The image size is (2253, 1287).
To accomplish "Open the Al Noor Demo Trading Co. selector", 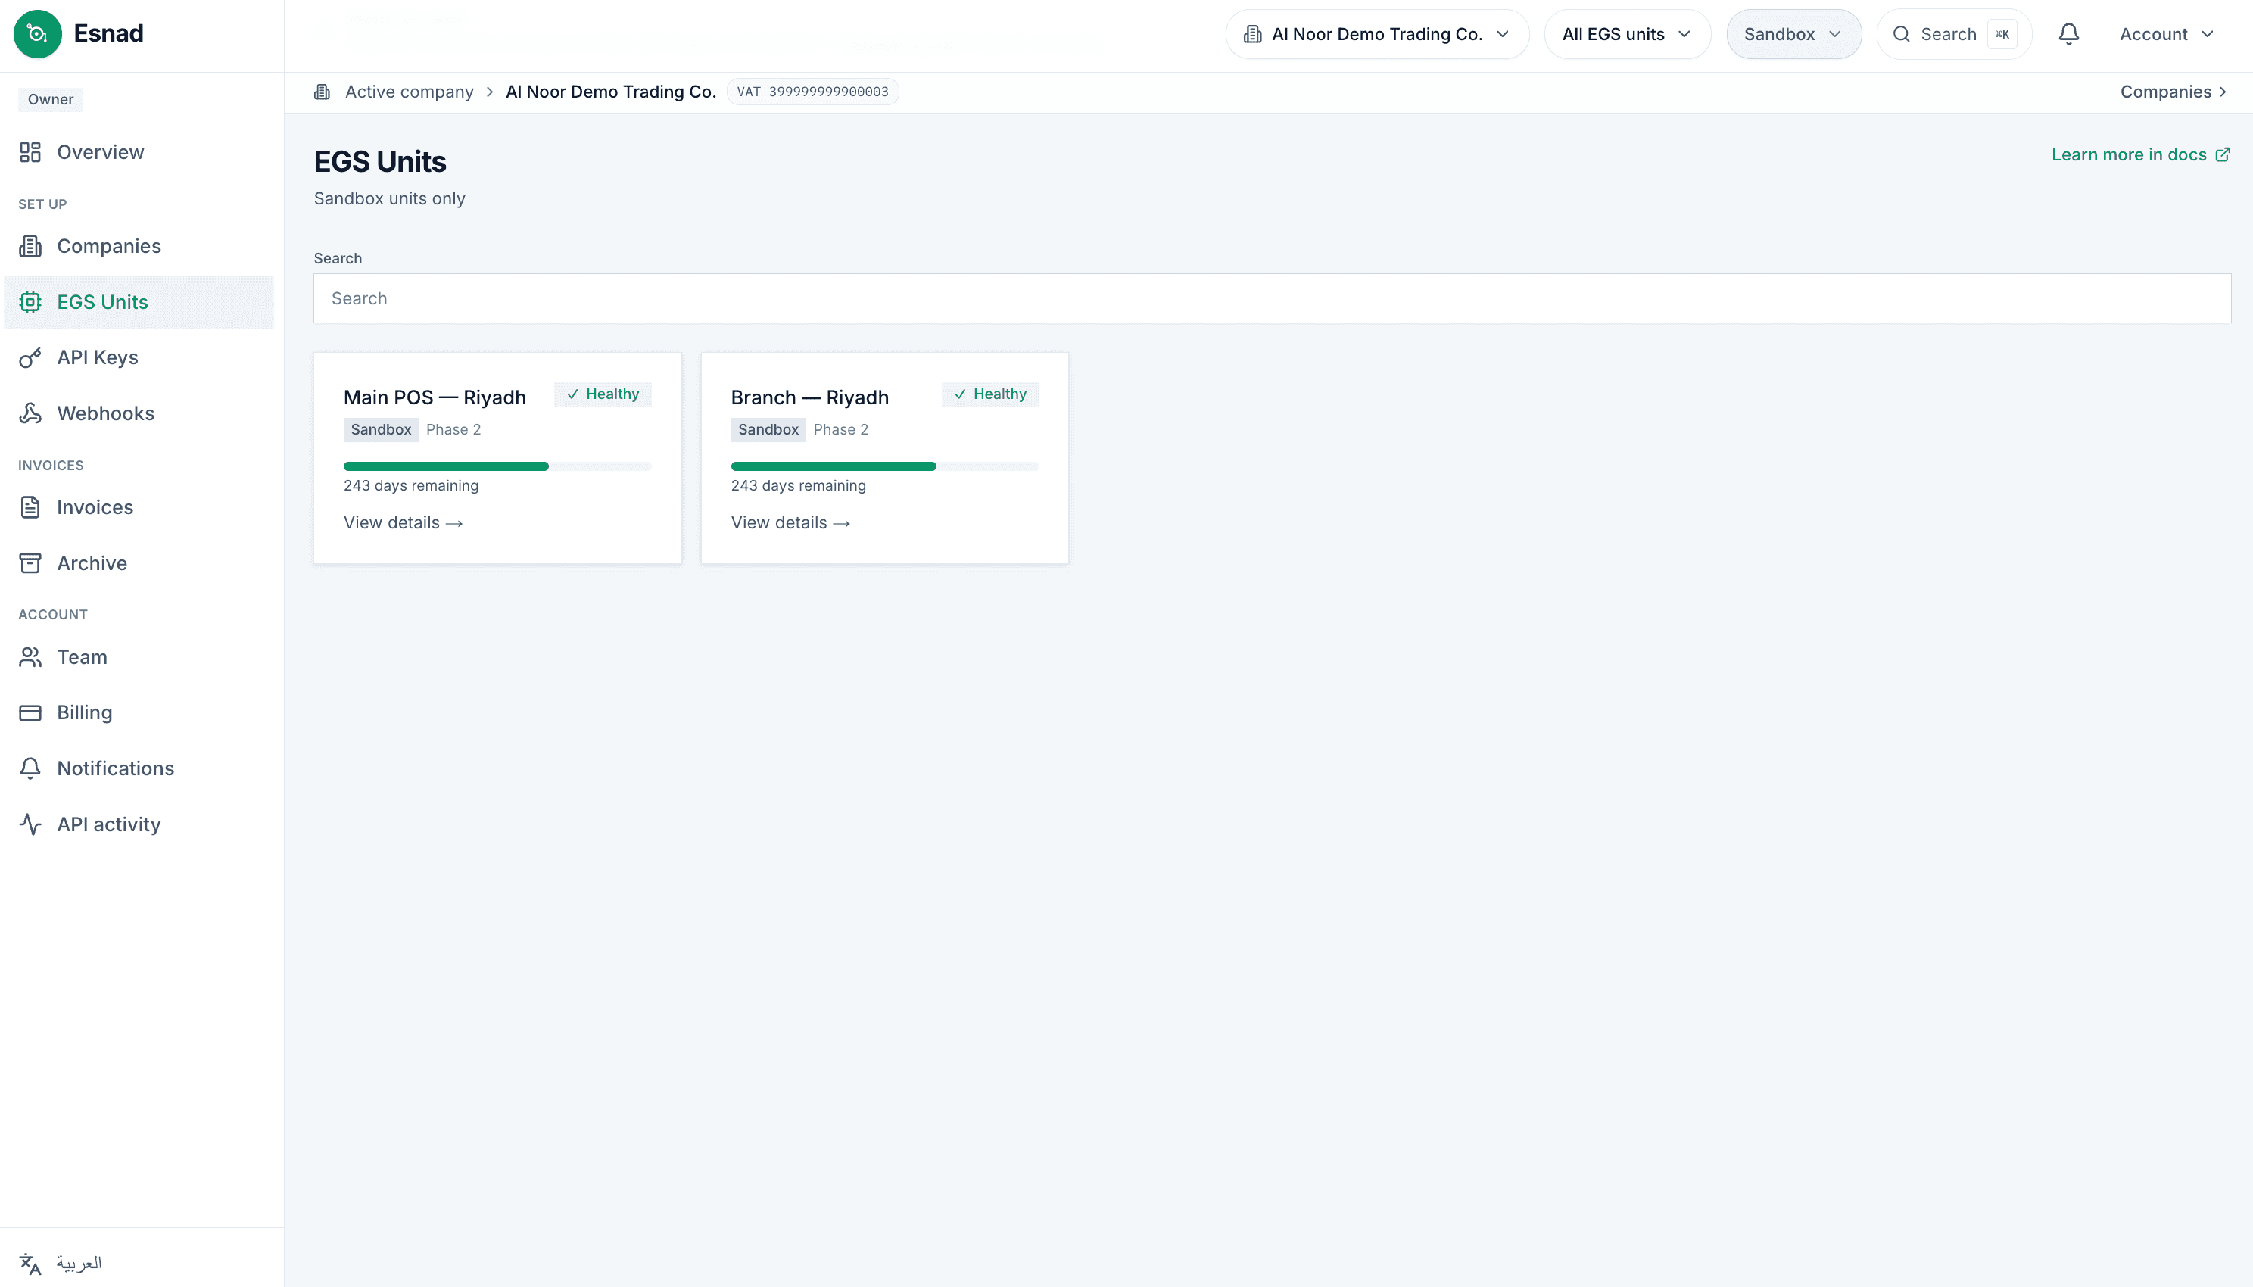I will click(x=1377, y=35).
